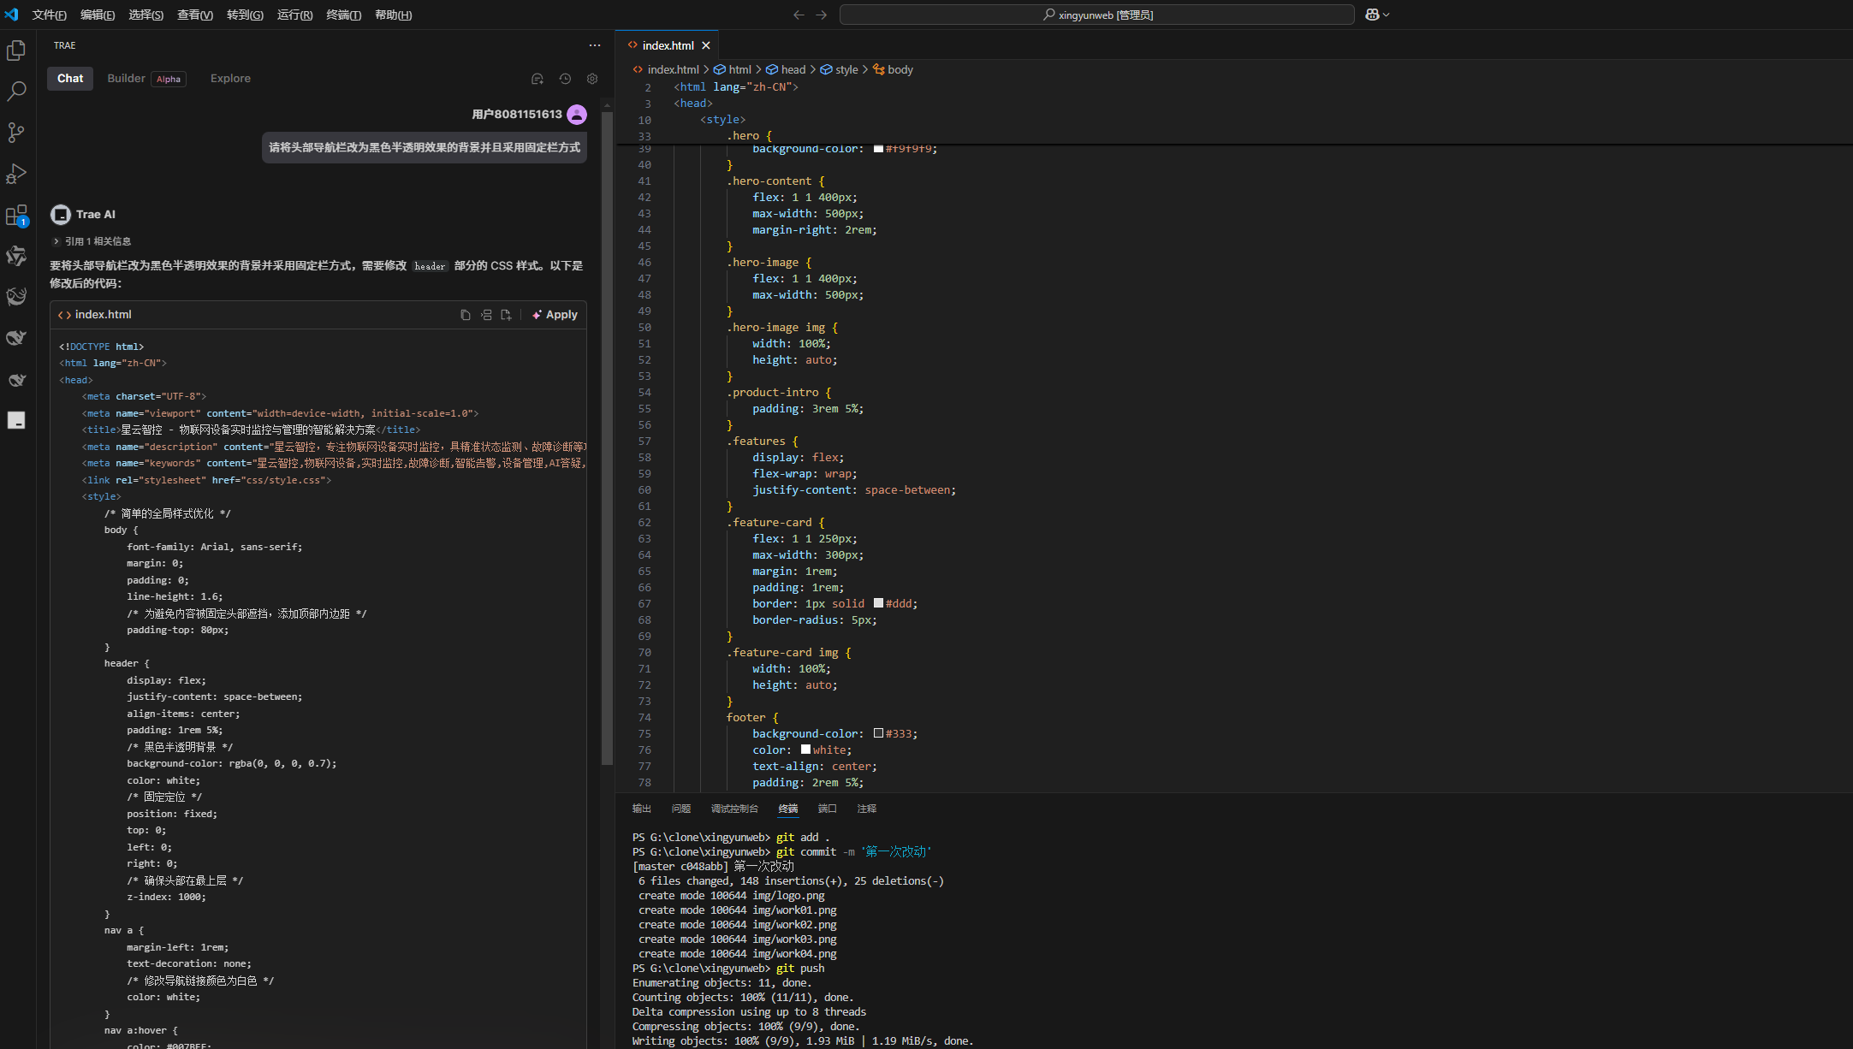1853x1049 pixels.
Task: Switch to the Explore tab
Action: click(230, 79)
